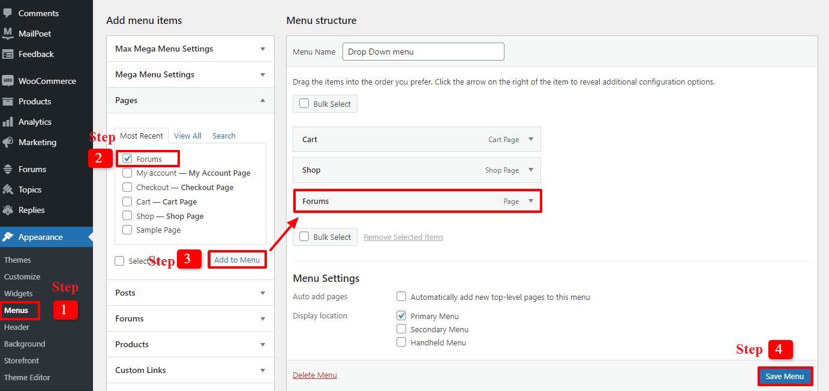Open Customize under Appearance

point(22,276)
